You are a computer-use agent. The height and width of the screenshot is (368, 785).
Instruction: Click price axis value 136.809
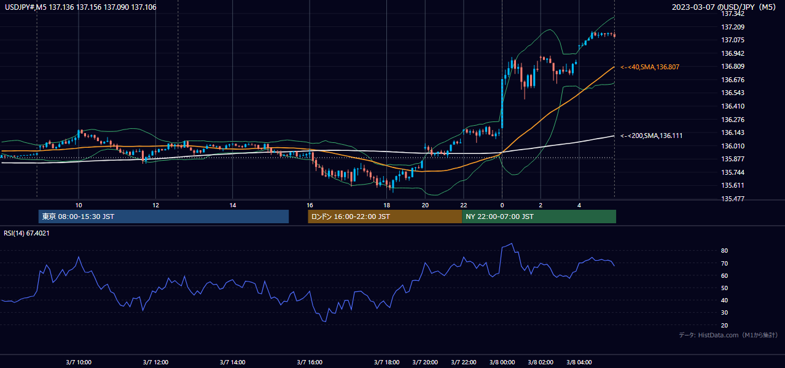[x=733, y=66]
